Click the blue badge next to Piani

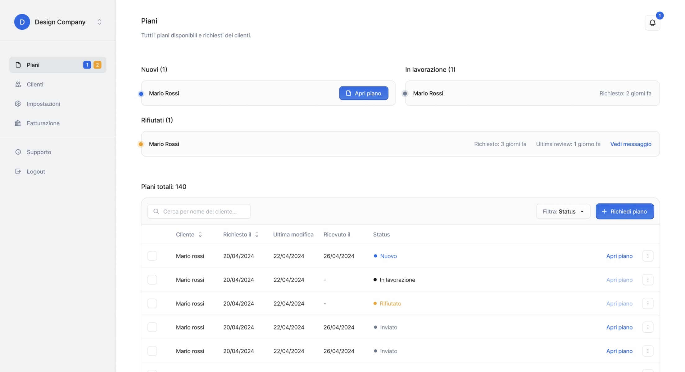pyautogui.click(x=87, y=65)
